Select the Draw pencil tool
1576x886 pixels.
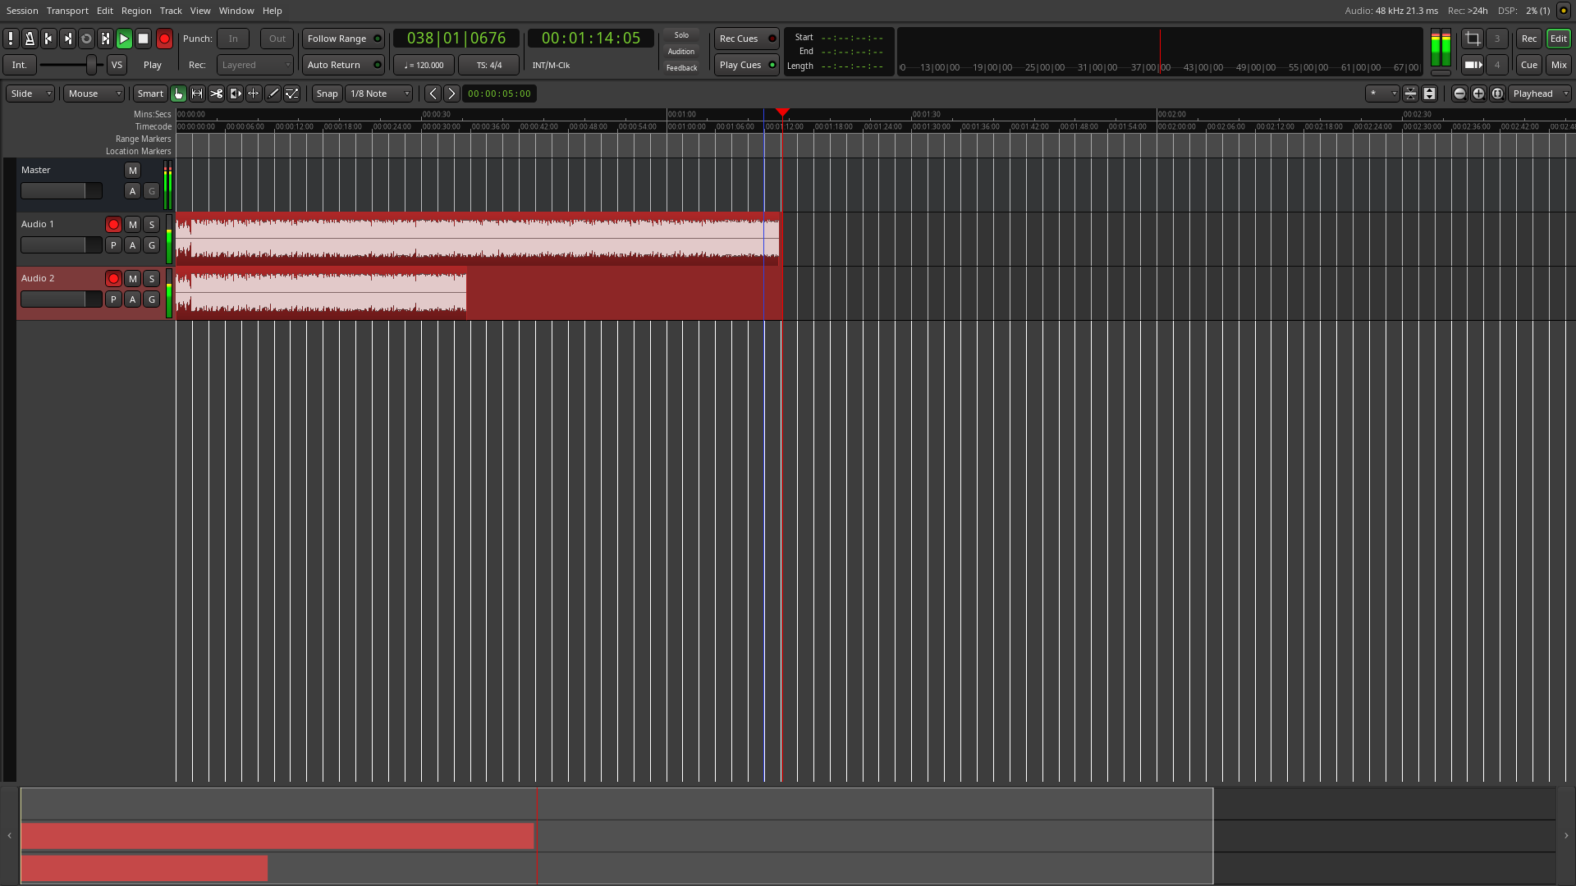(x=273, y=94)
